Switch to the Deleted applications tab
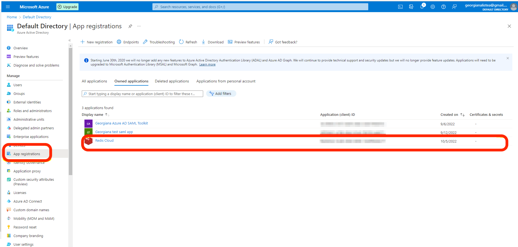The height and width of the screenshot is (247, 518). (172, 81)
